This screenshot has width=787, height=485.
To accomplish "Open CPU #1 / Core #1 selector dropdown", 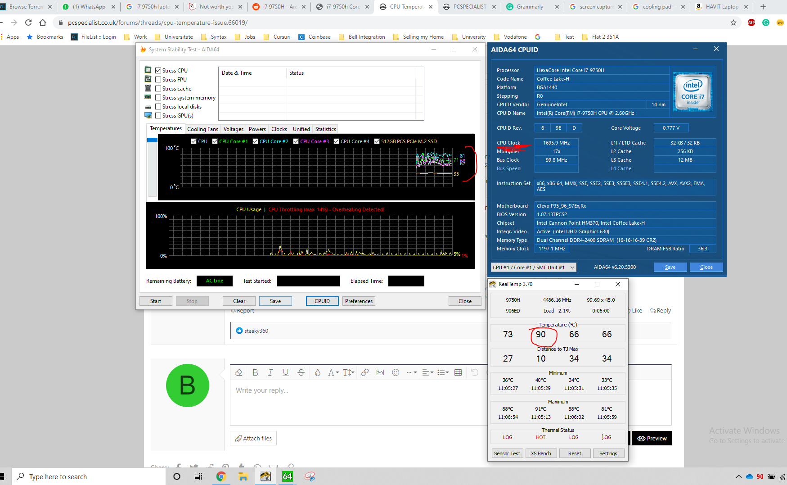I will pyautogui.click(x=533, y=267).
